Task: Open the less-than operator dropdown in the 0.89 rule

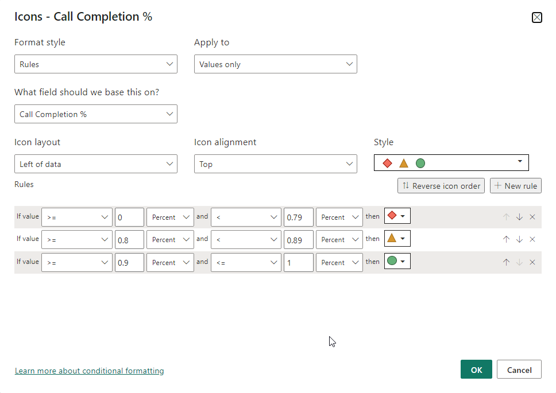Action: 246,240
